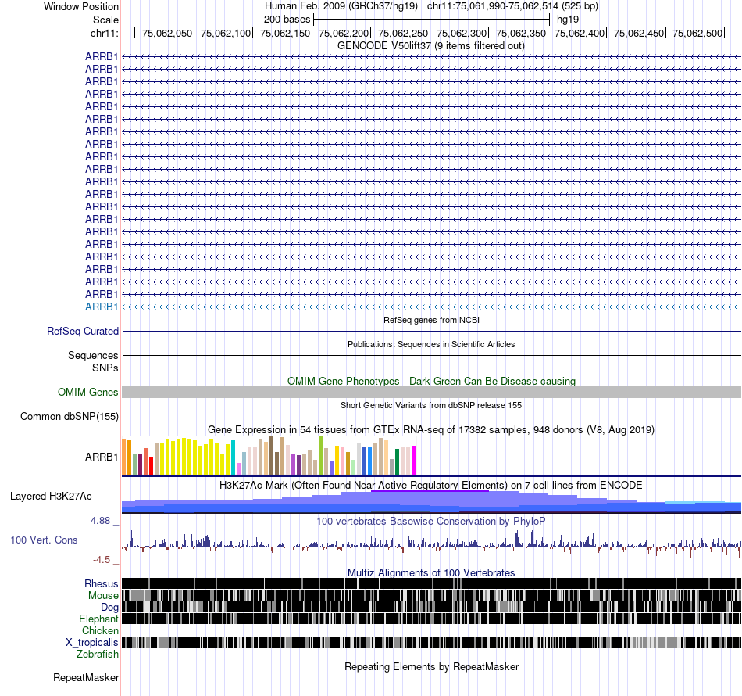The height and width of the screenshot is (696, 742).
Task: Click the black ARRB1 GTEx expression label
Action: pos(102,457)
